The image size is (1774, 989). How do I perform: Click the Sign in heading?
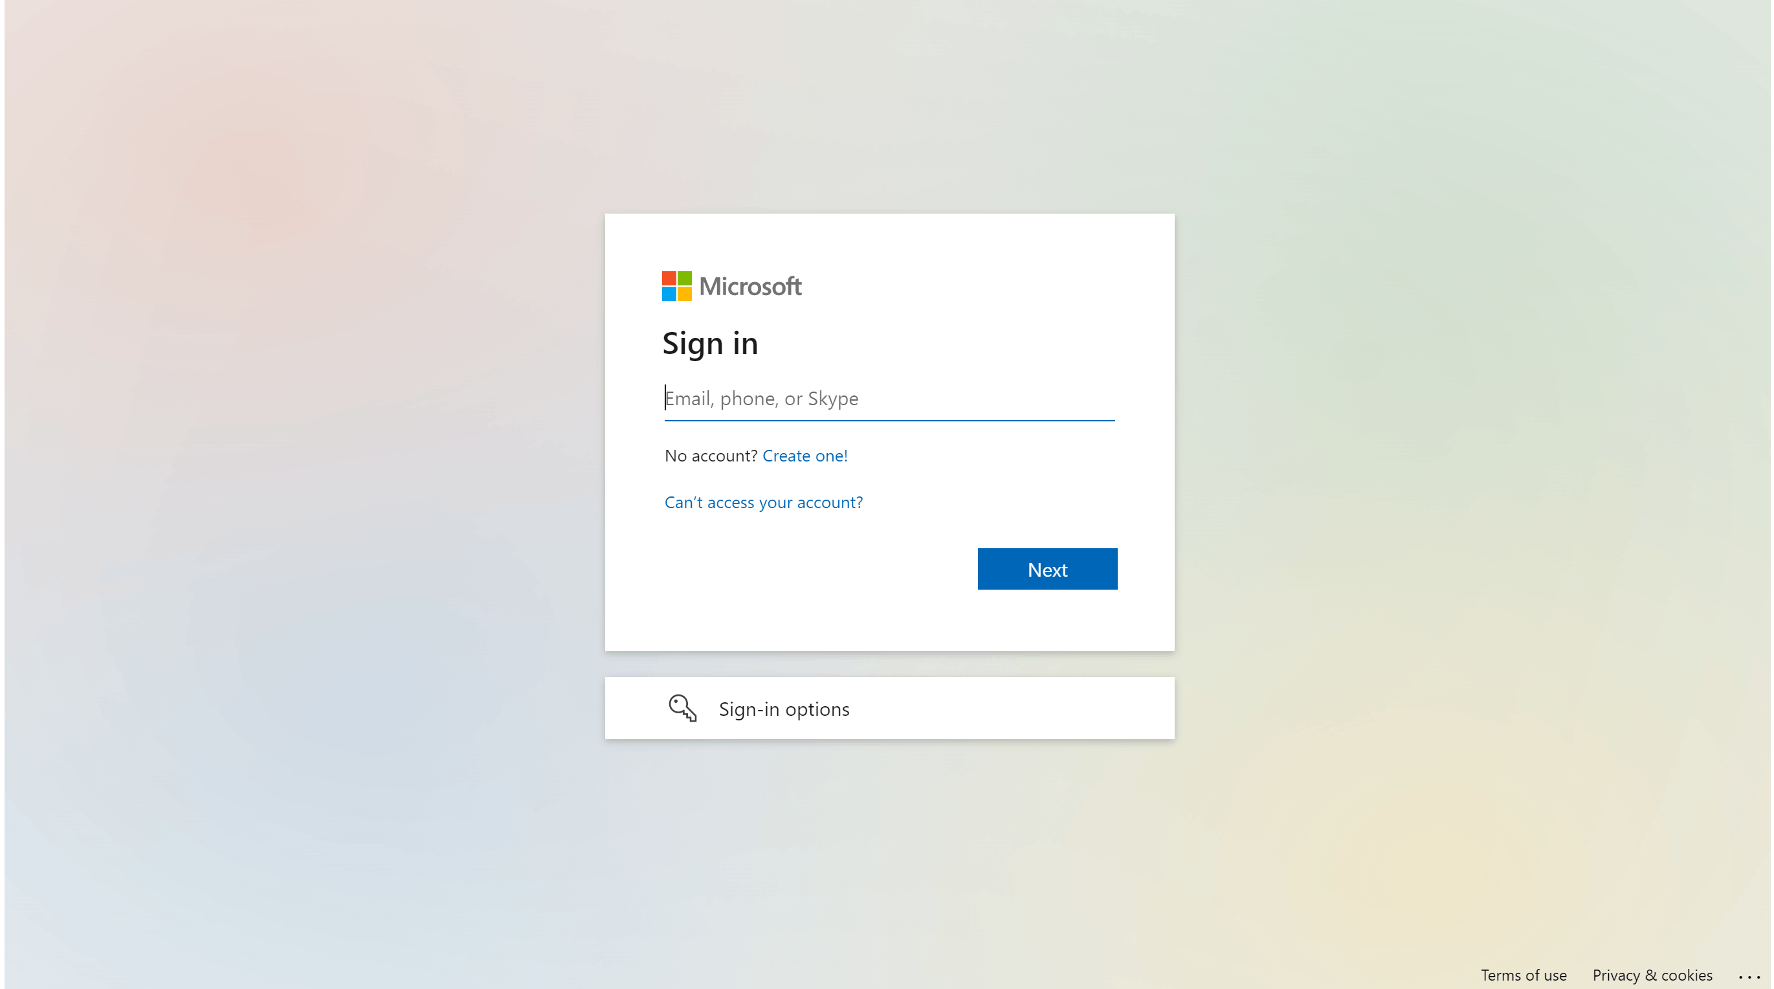(x=709, y=344)
